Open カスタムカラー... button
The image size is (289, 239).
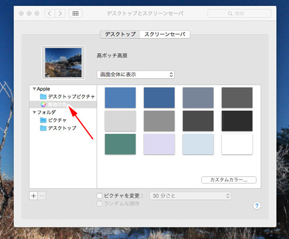pyautogui.click(x=229, y=180)
